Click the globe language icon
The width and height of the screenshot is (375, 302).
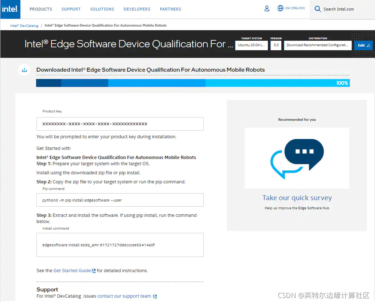coord(280,8)
